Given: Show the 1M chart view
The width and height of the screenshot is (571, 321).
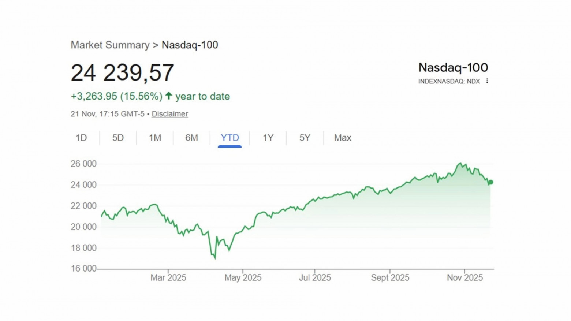Looking at the screenshot, I should [x=155, y=138].
